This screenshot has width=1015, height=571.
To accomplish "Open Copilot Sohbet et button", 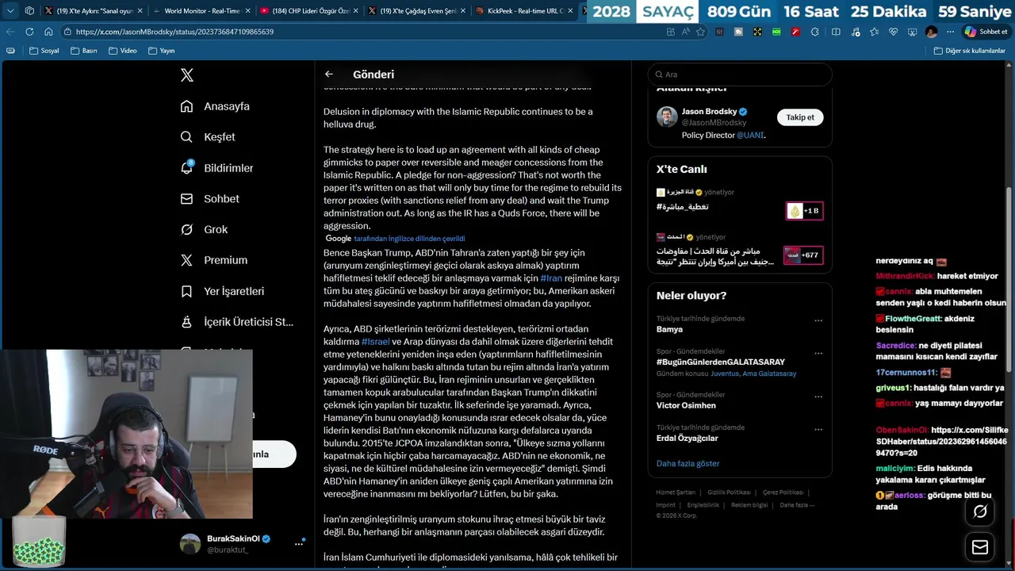I will pyautogui.click(x=986, y=32).
